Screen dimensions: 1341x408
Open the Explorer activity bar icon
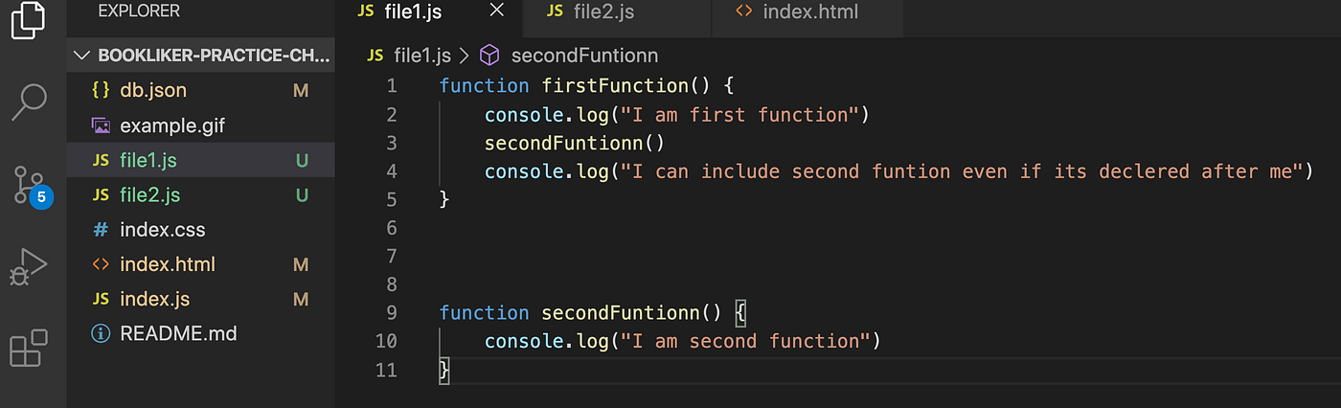pos(28,20)
